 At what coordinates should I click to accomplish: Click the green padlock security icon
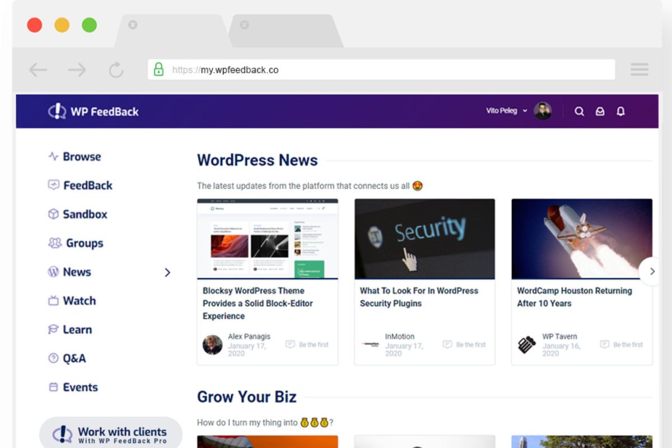[x=158, y=69]
